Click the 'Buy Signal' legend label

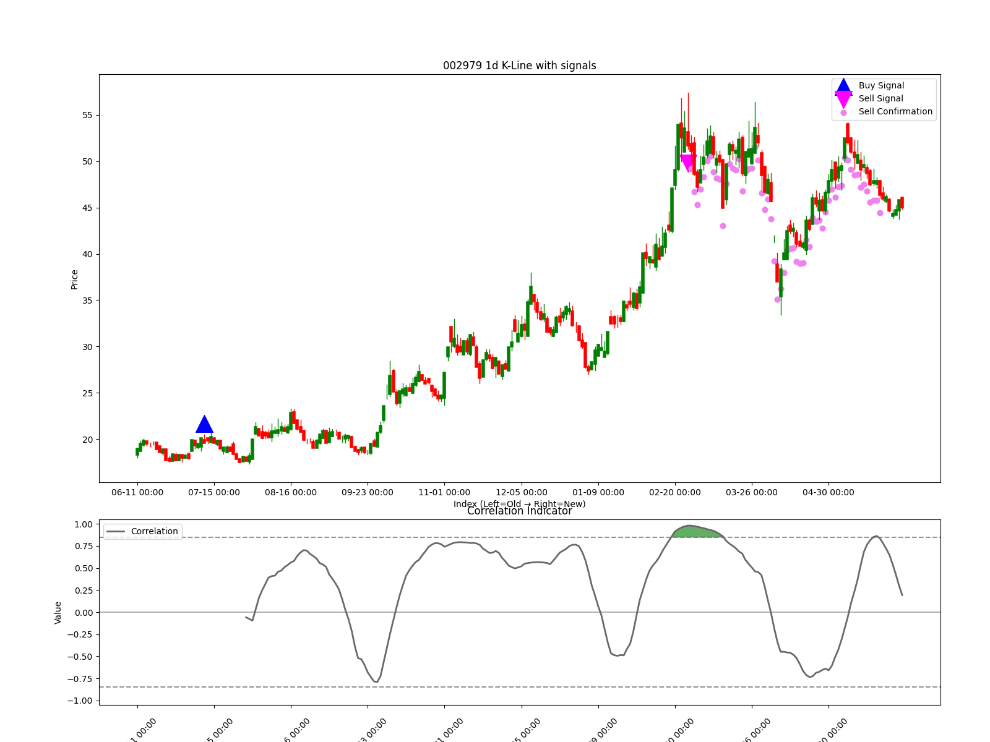tap(881, 85)
